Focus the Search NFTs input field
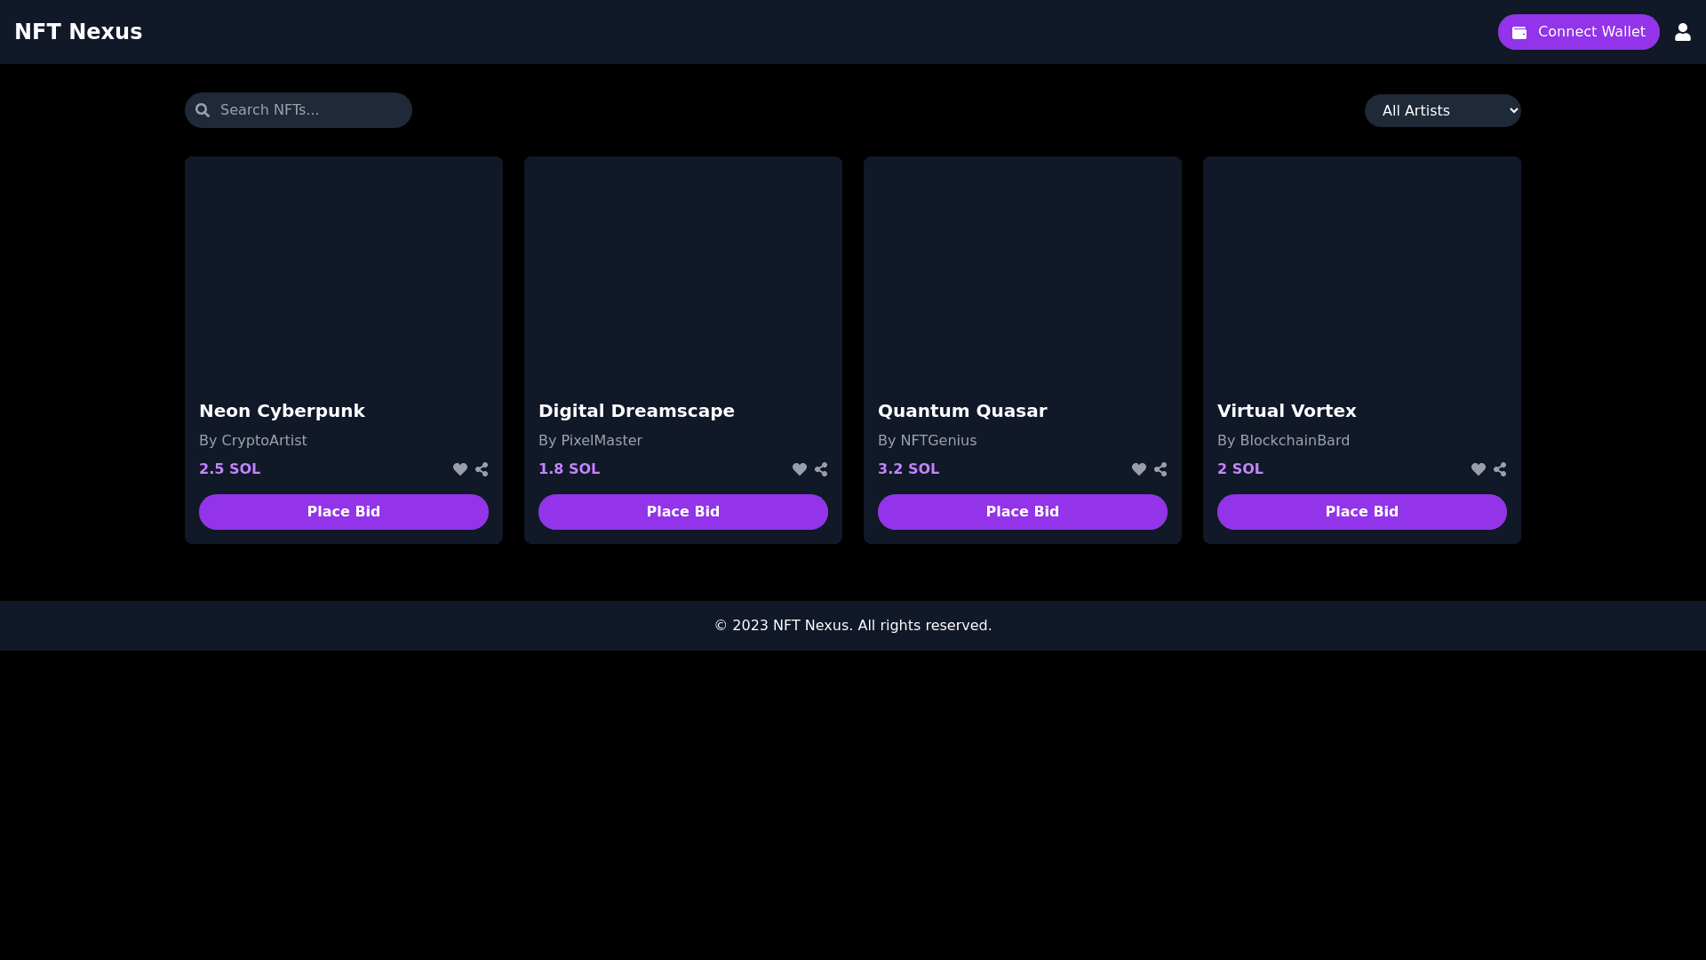This screenshot has height=960, width=1706. 311,110
